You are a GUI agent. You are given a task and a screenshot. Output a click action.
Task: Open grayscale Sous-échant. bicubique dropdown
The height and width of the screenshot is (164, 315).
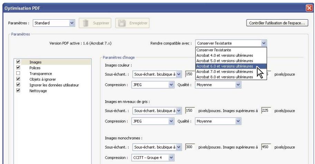tap(157, 111)
